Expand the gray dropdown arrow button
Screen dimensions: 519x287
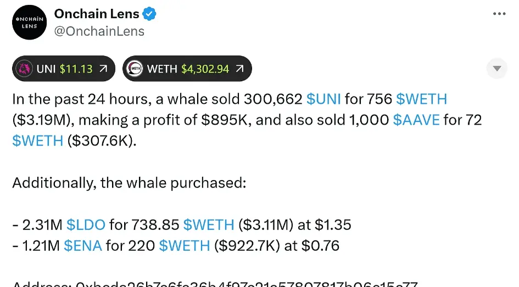coord(497,69)
